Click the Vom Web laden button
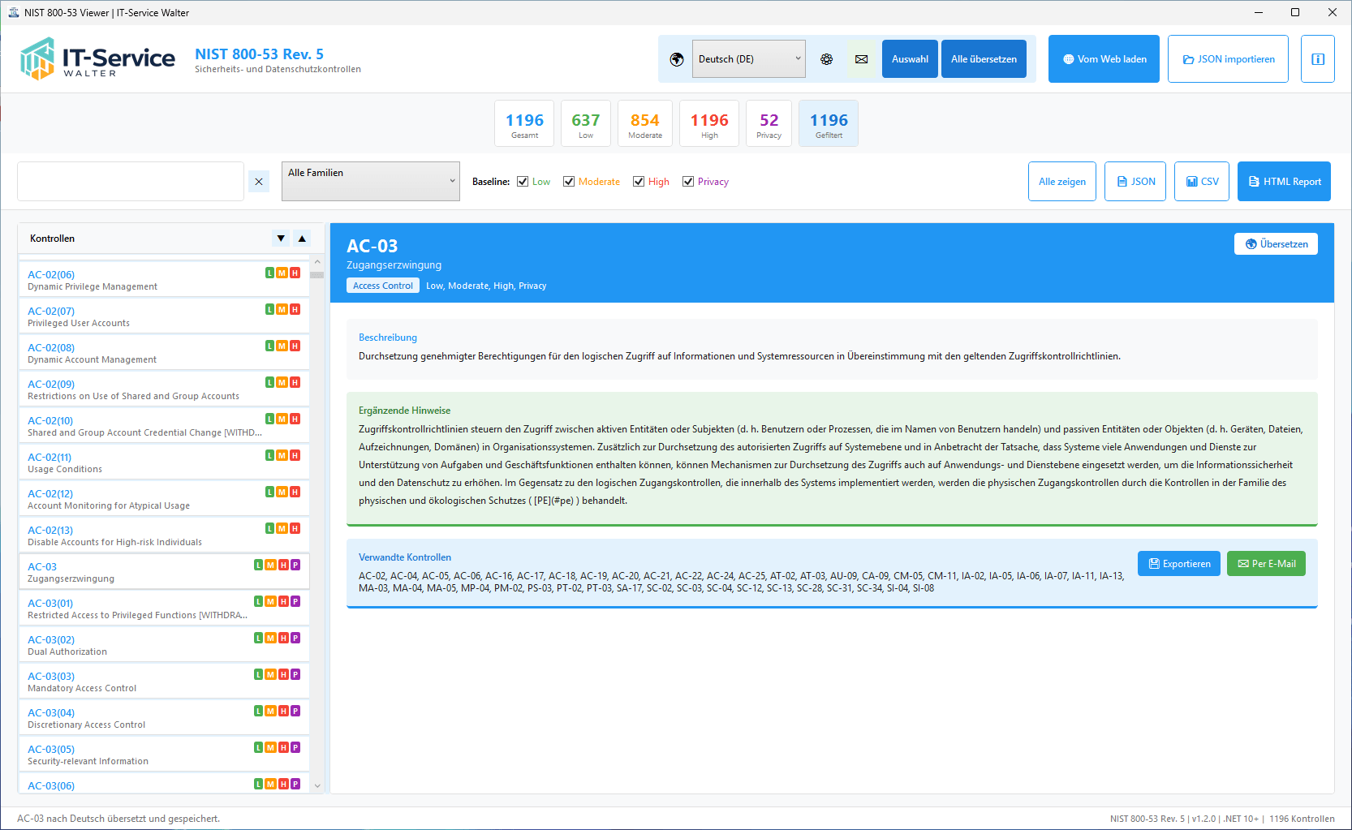This screenshot has height=830, width=1352. [1104, 59]
